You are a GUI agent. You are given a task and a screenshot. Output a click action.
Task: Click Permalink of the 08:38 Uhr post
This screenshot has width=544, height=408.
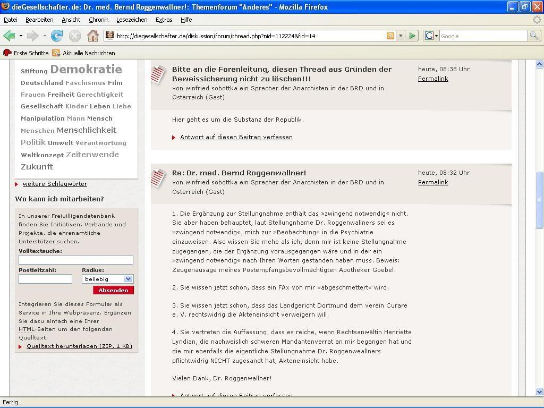pos(433,79)
